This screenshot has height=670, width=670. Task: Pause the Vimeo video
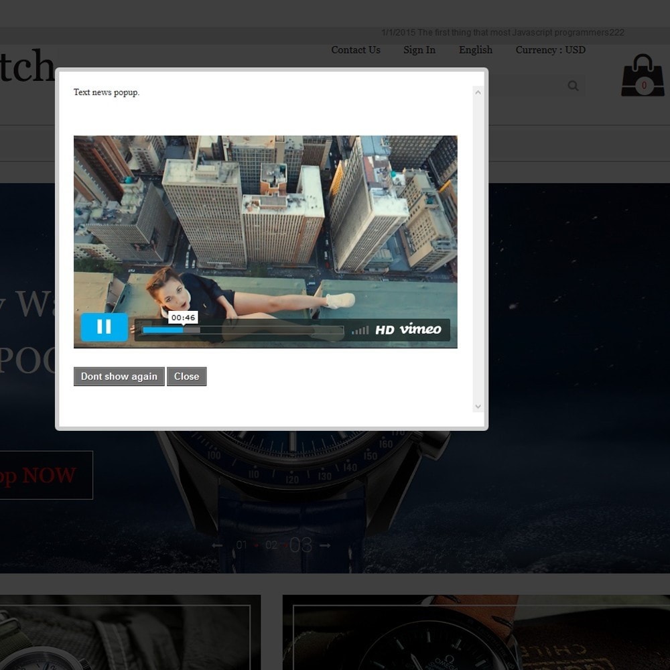[x=105, y=327]
